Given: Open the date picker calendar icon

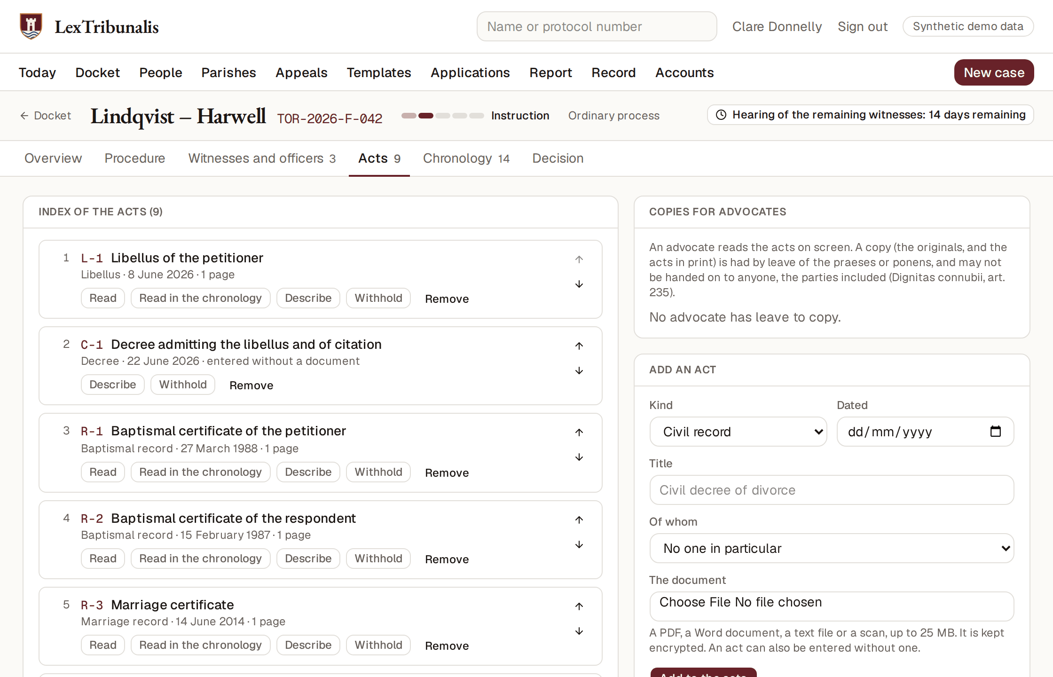Looking at the screenshot, I should click(x=995, y=431).
